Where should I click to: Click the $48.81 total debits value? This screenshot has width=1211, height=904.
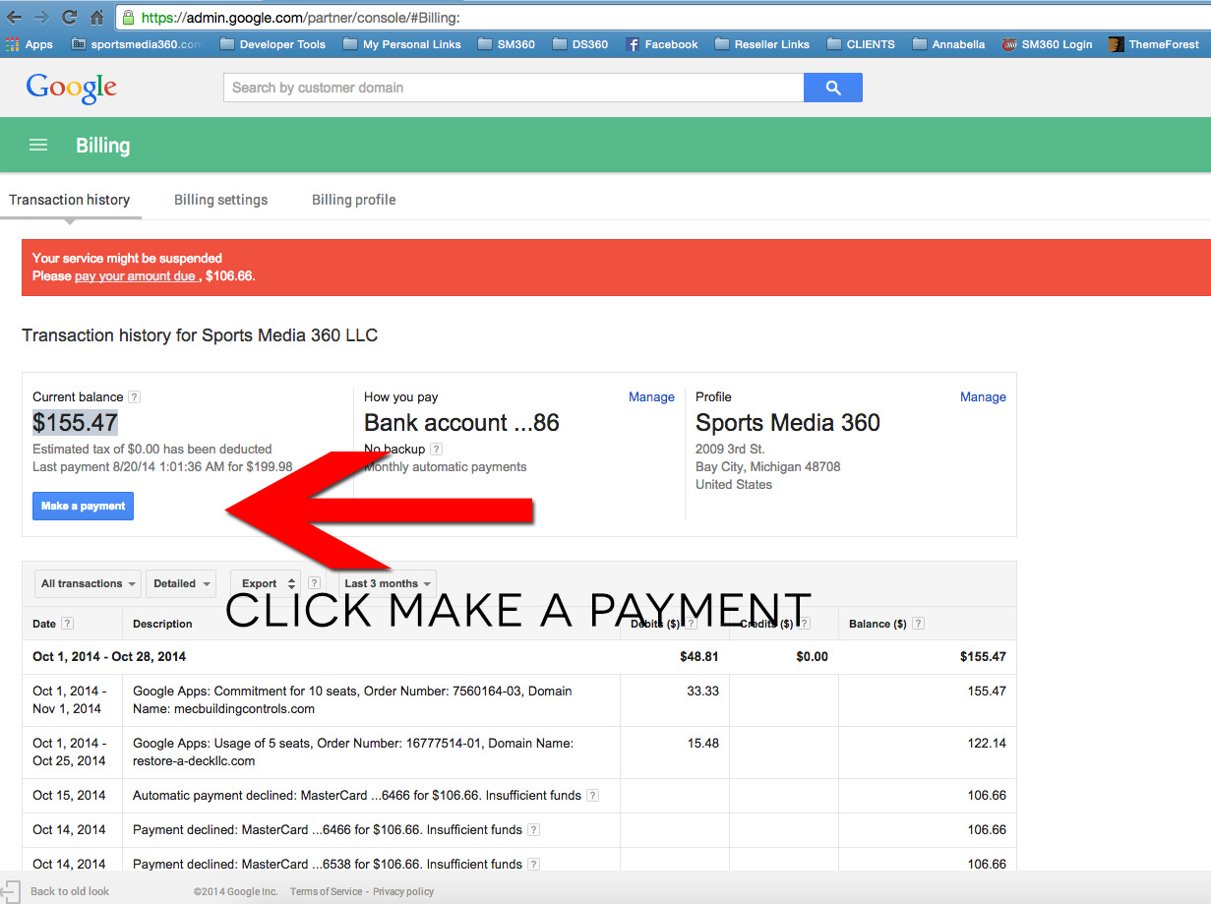pyautogui.click(x=699, y=657)
